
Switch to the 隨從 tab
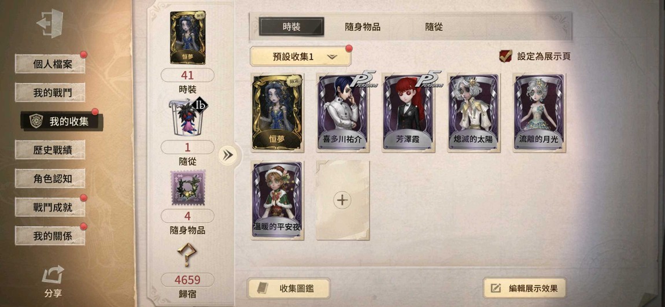point(434,27)
